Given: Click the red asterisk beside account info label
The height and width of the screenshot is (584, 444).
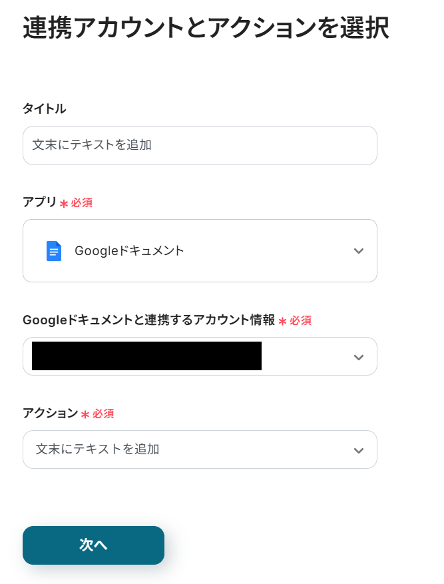Looking at the screenshot, I should (282, 322).
